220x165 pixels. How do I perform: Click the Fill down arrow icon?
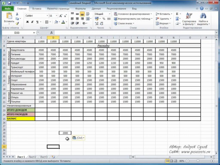tap(177, 19)
